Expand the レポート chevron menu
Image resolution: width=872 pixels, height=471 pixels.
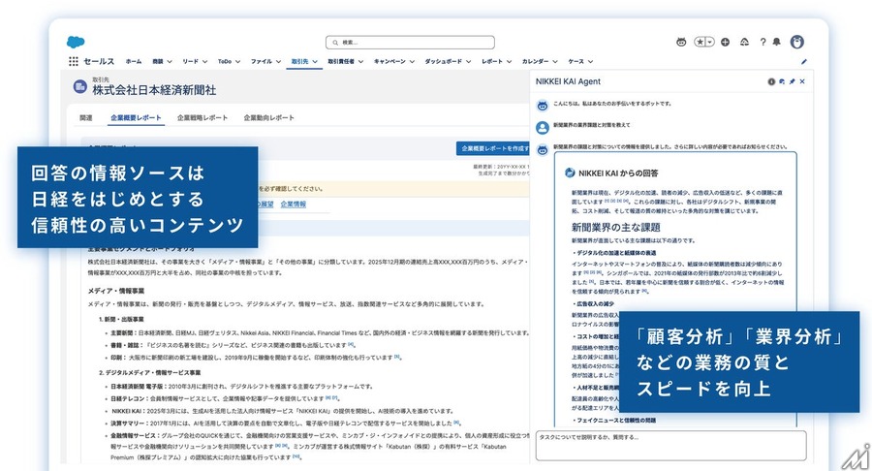[509, 62]
